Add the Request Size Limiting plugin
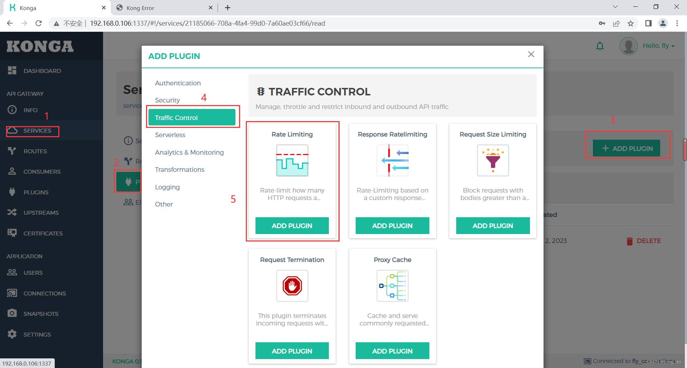687x368 pixels. [493, 226]
